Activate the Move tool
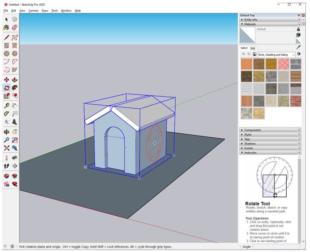This screenshot has height=252, width=310. 6,79
